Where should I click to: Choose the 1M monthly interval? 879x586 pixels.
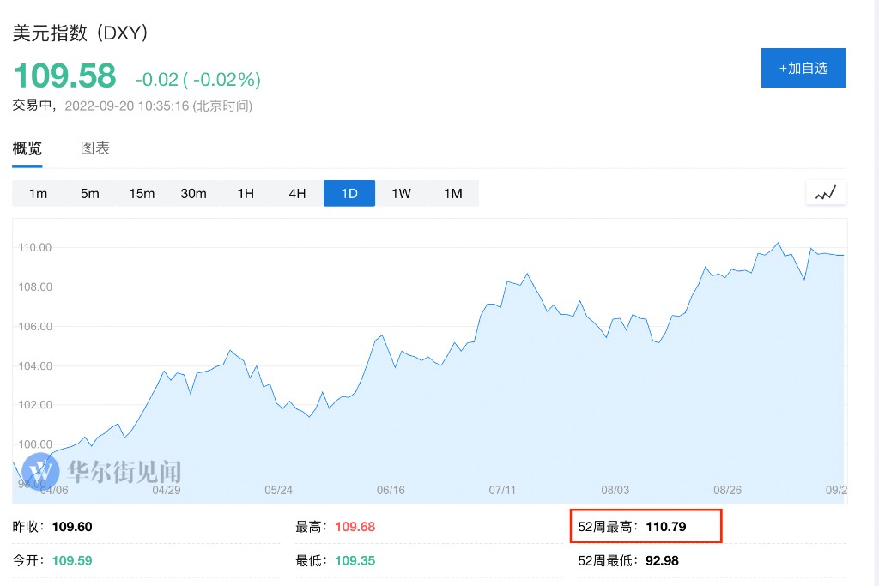point(453,193)
